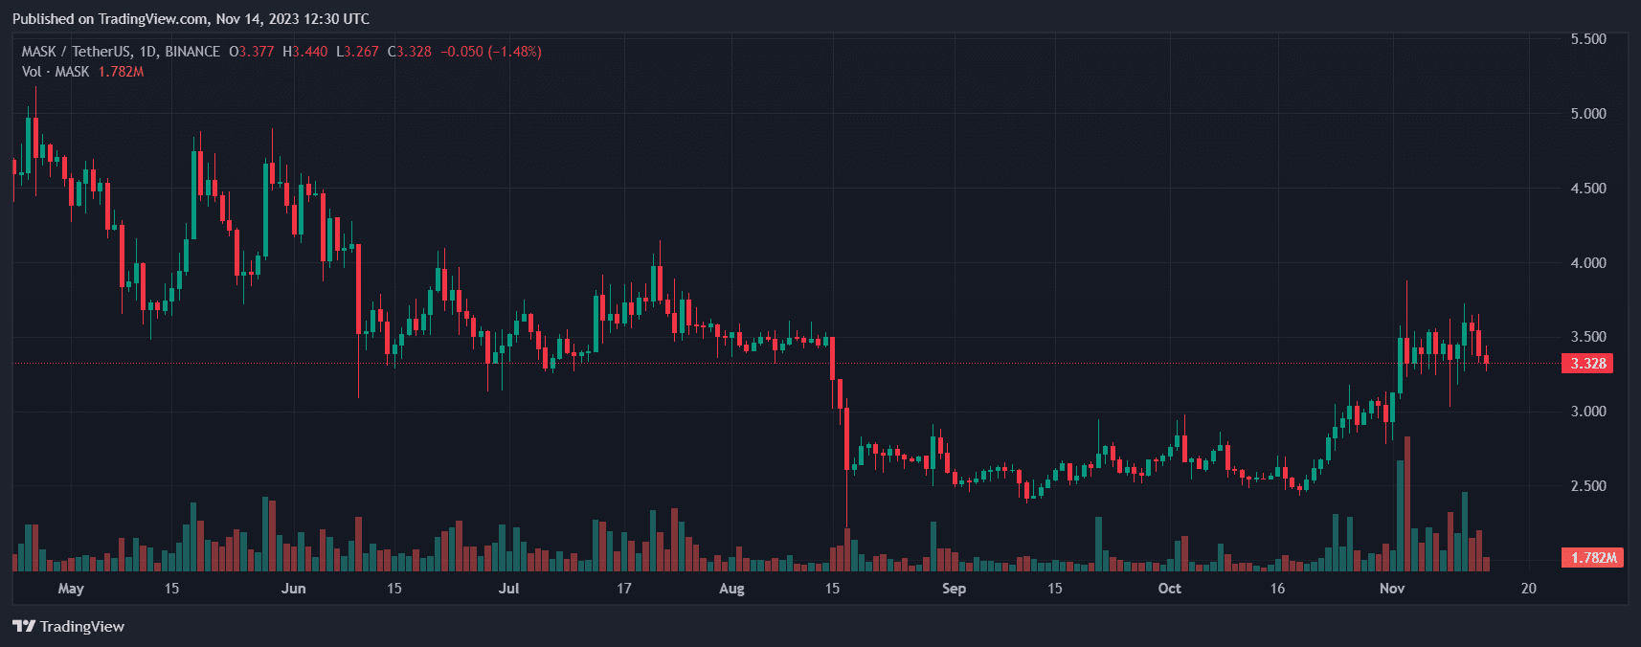Click the 'Nov' label on time axis
Screen dimensions: 1641x647
pos(1392,589)
